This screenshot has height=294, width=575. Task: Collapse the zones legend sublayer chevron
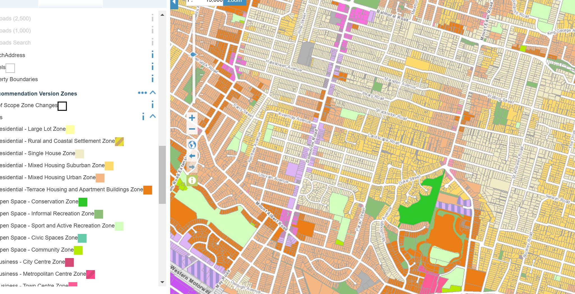coord(153,116)
